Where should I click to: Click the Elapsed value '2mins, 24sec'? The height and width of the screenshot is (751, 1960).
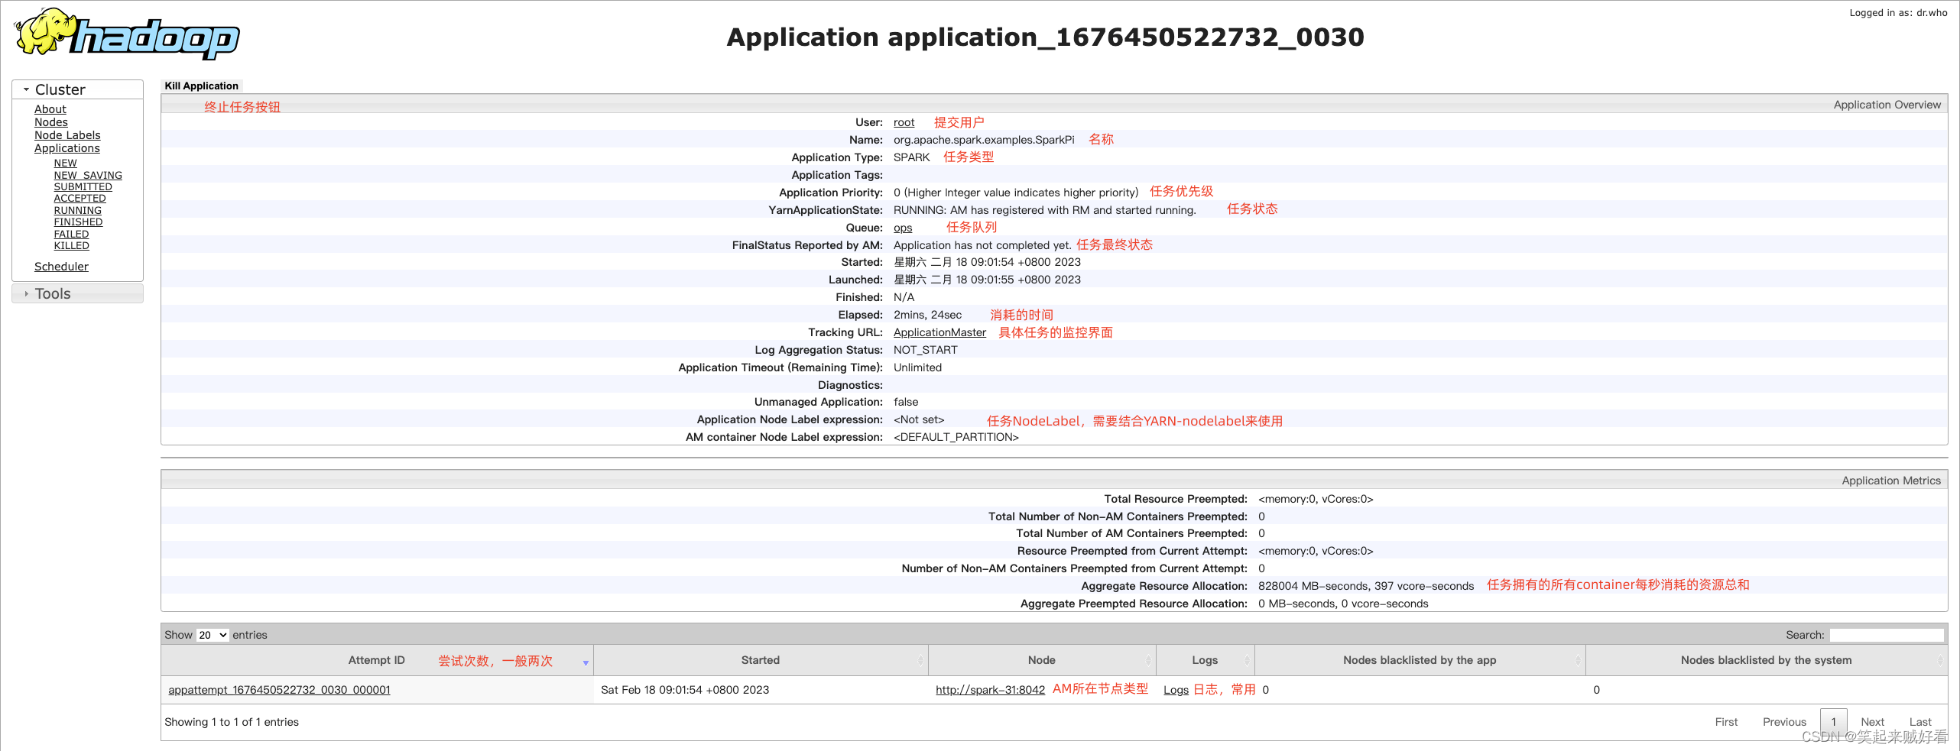pyautogui.click(x=927, y=315)
